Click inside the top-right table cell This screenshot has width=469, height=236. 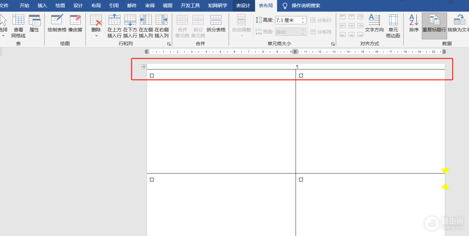pos(370,121)
